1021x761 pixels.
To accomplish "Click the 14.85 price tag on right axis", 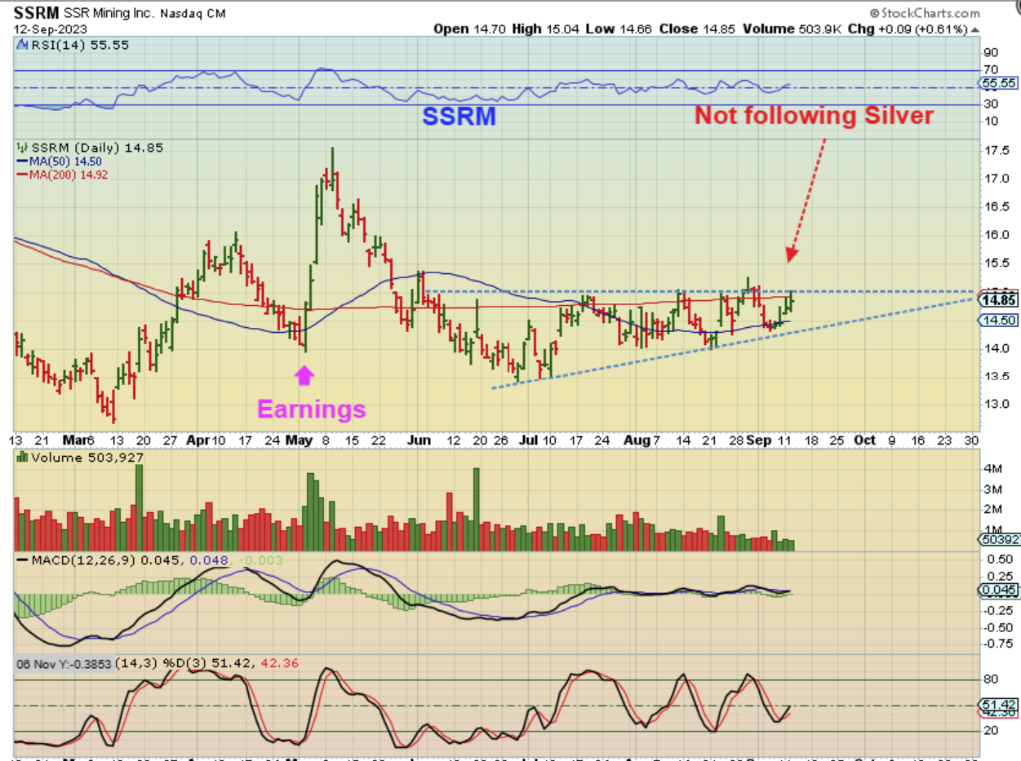I will coord(999,299).
